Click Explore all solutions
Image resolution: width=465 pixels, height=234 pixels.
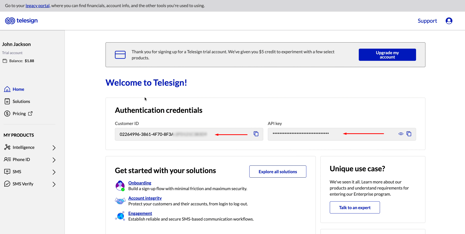click(277, 171)
